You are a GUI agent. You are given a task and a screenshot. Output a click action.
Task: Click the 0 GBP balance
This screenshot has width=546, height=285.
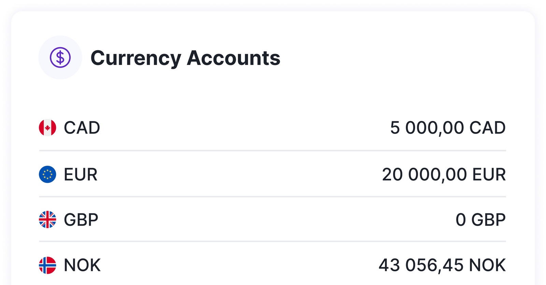pos(480,219)
